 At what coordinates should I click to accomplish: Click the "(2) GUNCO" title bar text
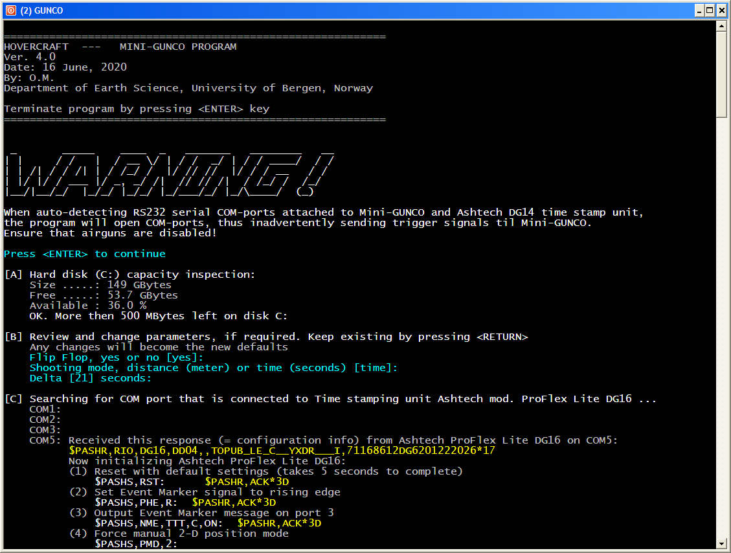pos(41,10)
